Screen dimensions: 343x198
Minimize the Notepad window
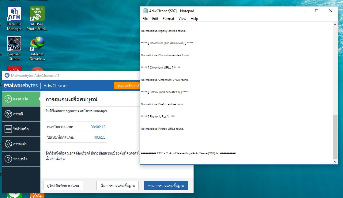coord(303,11)
